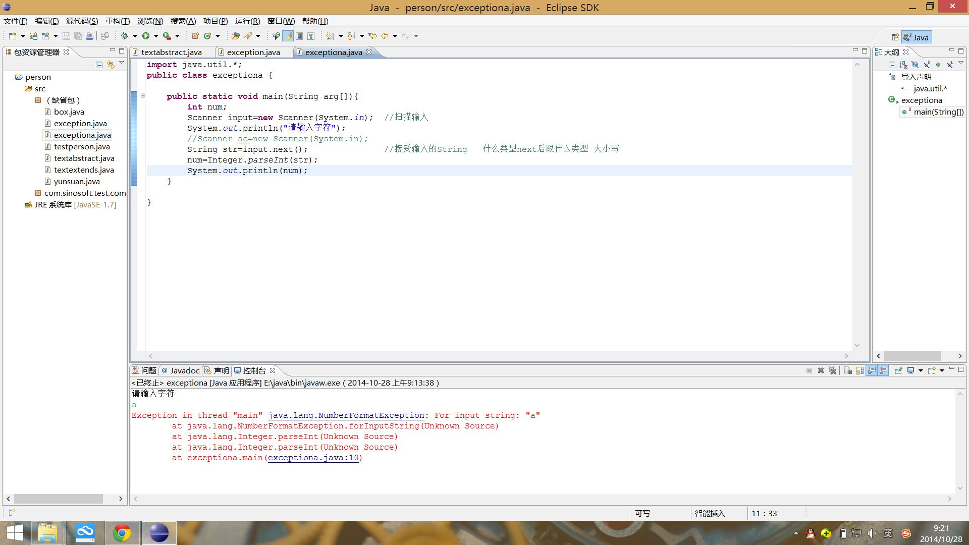The image size is (969, 545).
Task: Click Remove Launch icon in console toolbar
Action: 821,370
